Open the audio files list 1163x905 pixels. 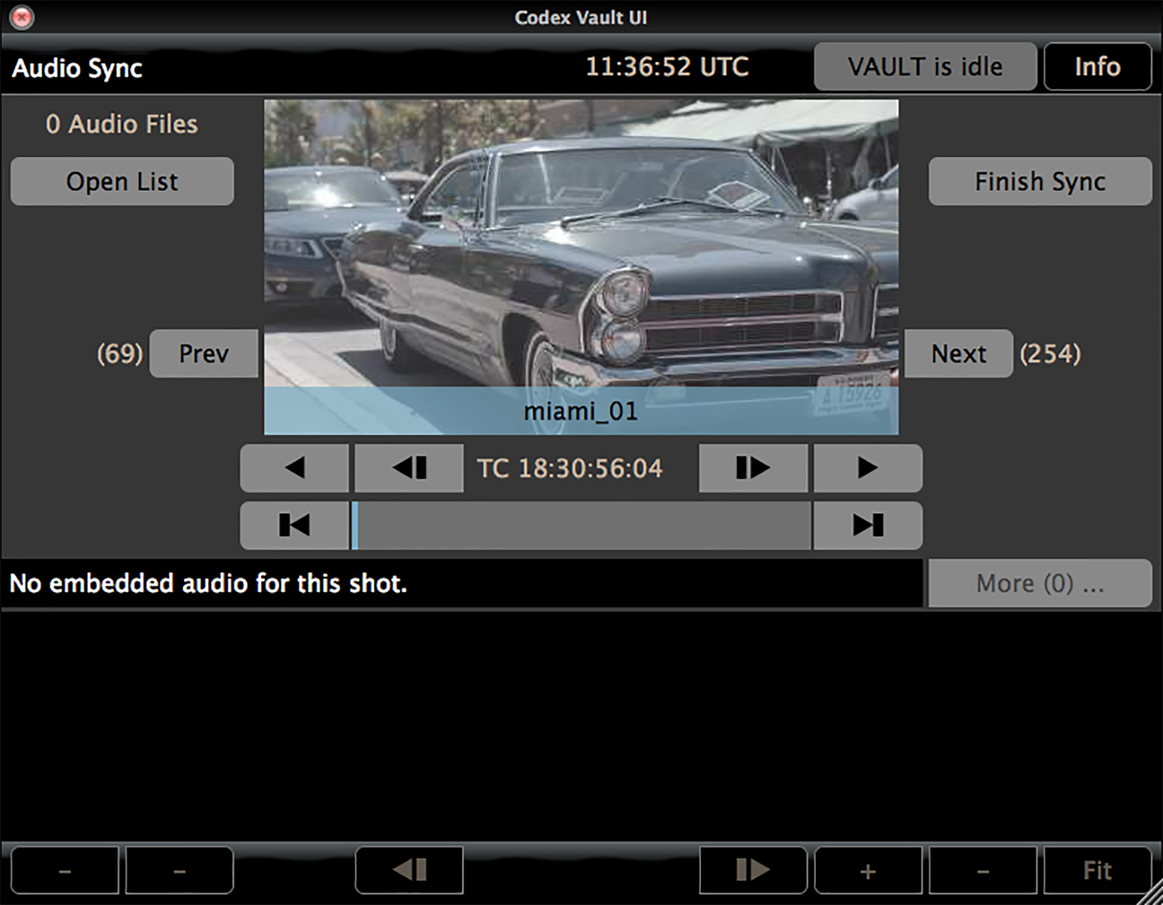point(122,181)
